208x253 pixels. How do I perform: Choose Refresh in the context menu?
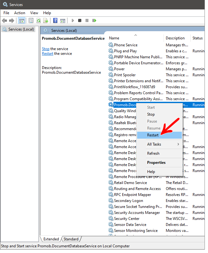tap(159, 153)
